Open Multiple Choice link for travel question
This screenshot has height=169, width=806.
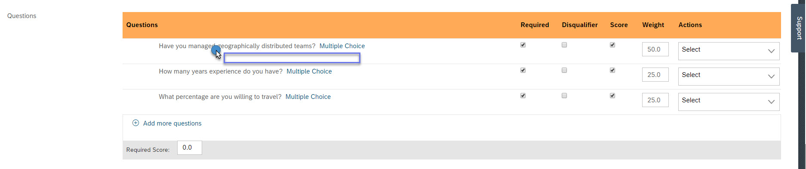click(x=308, y=97)
